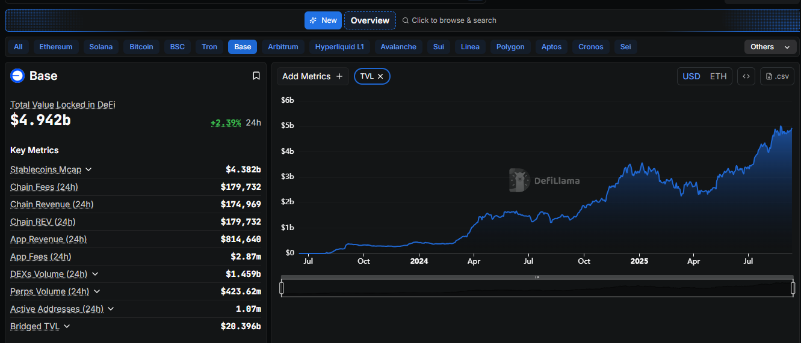This screenshot has height=343, width=801.
Task: Select USD chart denomination
Action: [x=691, y=76]
